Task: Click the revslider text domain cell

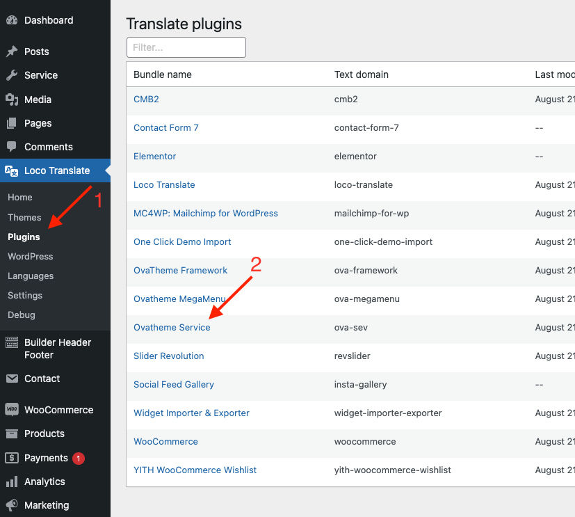Action: click(353, 356)
